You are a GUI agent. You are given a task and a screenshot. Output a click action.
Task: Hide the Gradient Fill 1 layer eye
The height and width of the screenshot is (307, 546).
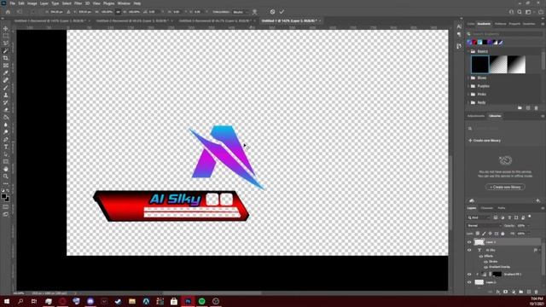(x=469, y=275)
